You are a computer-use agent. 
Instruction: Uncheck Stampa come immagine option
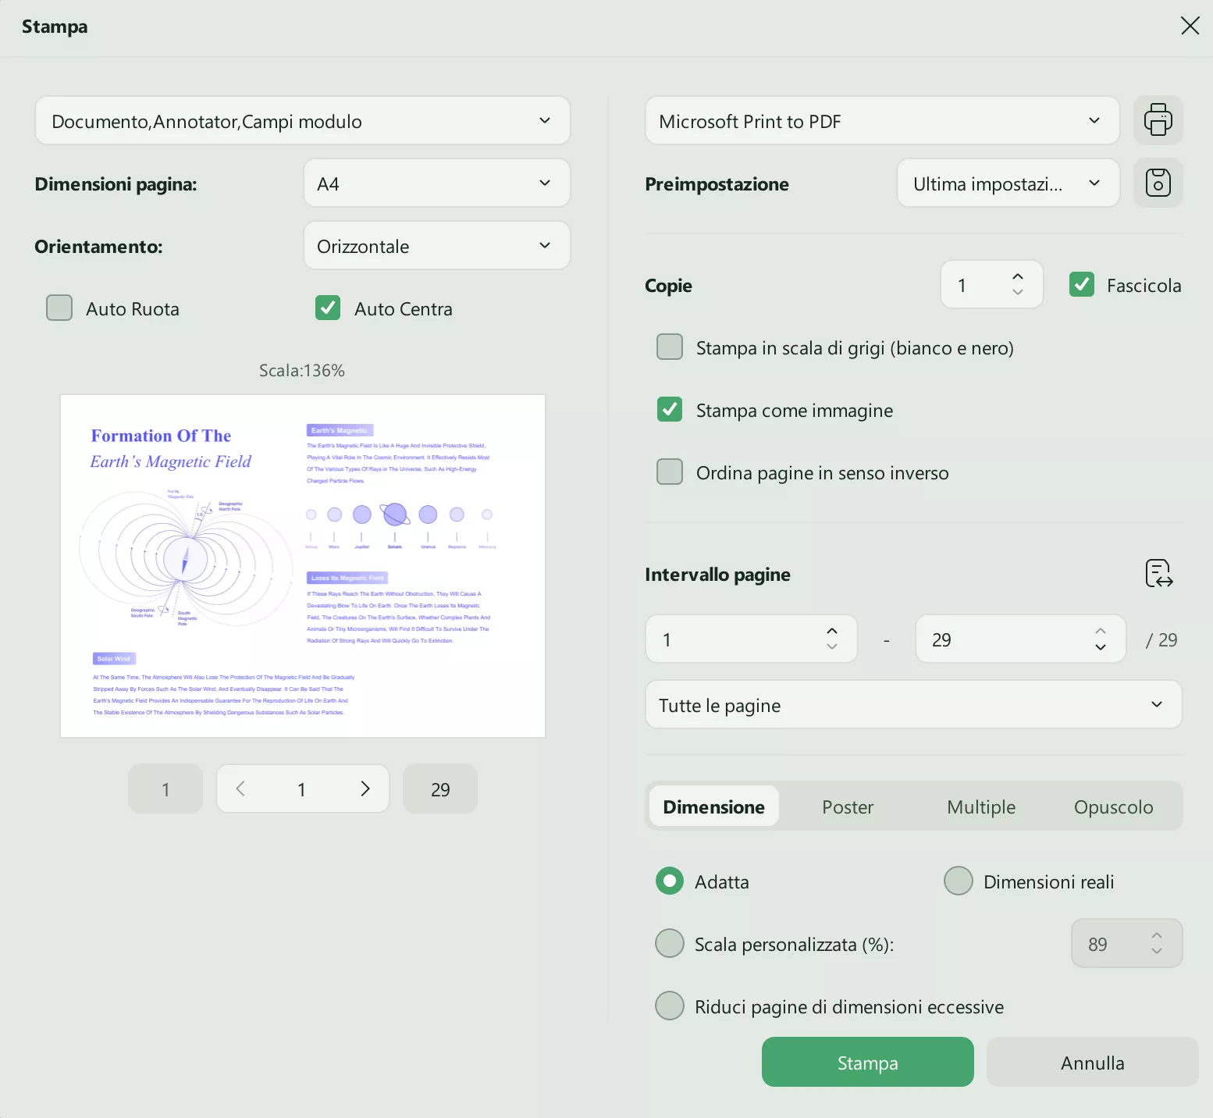pos(670,410)
